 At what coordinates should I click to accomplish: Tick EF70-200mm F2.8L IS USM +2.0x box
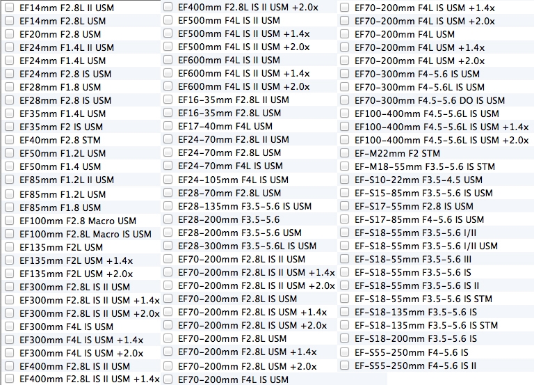(168, 325)
